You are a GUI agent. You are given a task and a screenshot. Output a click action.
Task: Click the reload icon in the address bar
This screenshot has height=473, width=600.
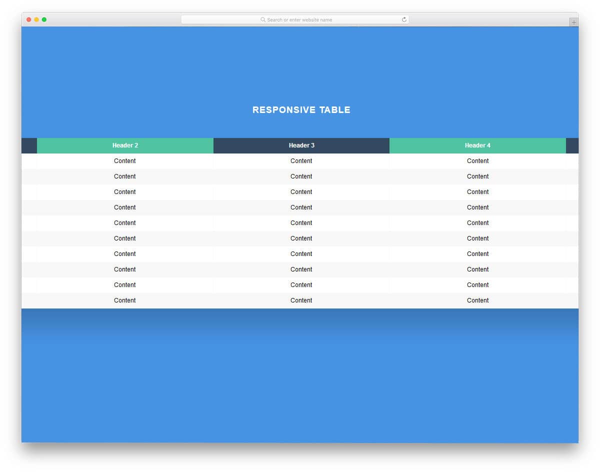point(404,19)
